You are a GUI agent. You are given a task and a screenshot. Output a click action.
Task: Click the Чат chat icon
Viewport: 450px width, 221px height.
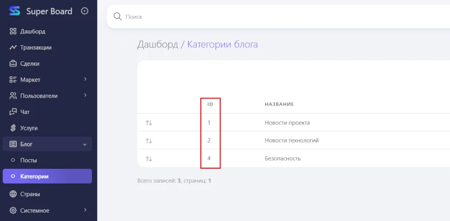point(13,112)
